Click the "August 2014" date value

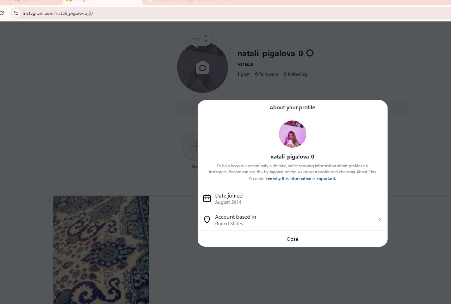tap(228, 202)
